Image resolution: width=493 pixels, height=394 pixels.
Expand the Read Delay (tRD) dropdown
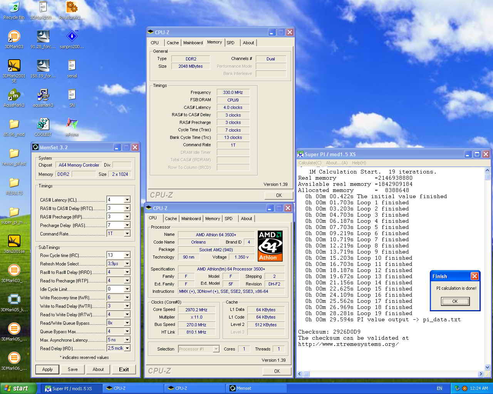pos(127,348)
